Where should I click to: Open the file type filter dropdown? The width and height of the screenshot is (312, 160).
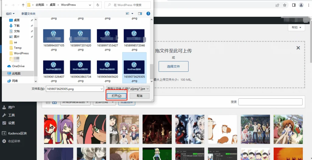point(128,89)
